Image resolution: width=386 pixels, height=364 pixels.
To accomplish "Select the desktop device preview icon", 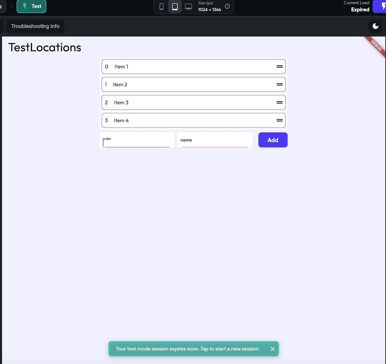I will pos(188,6).
